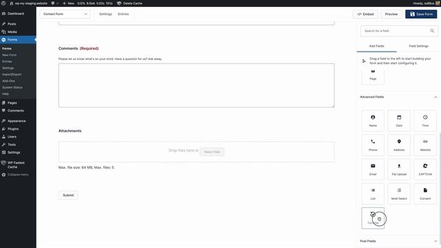Open New Form under Forms submenu
Screen dimensions: 441x248
pyautogui.click(x=9, y=55)
